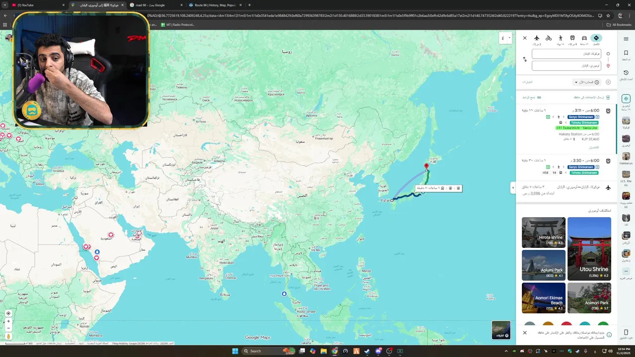Open Aomori Ekimae Beach photo card

click(x=543, y=298)
